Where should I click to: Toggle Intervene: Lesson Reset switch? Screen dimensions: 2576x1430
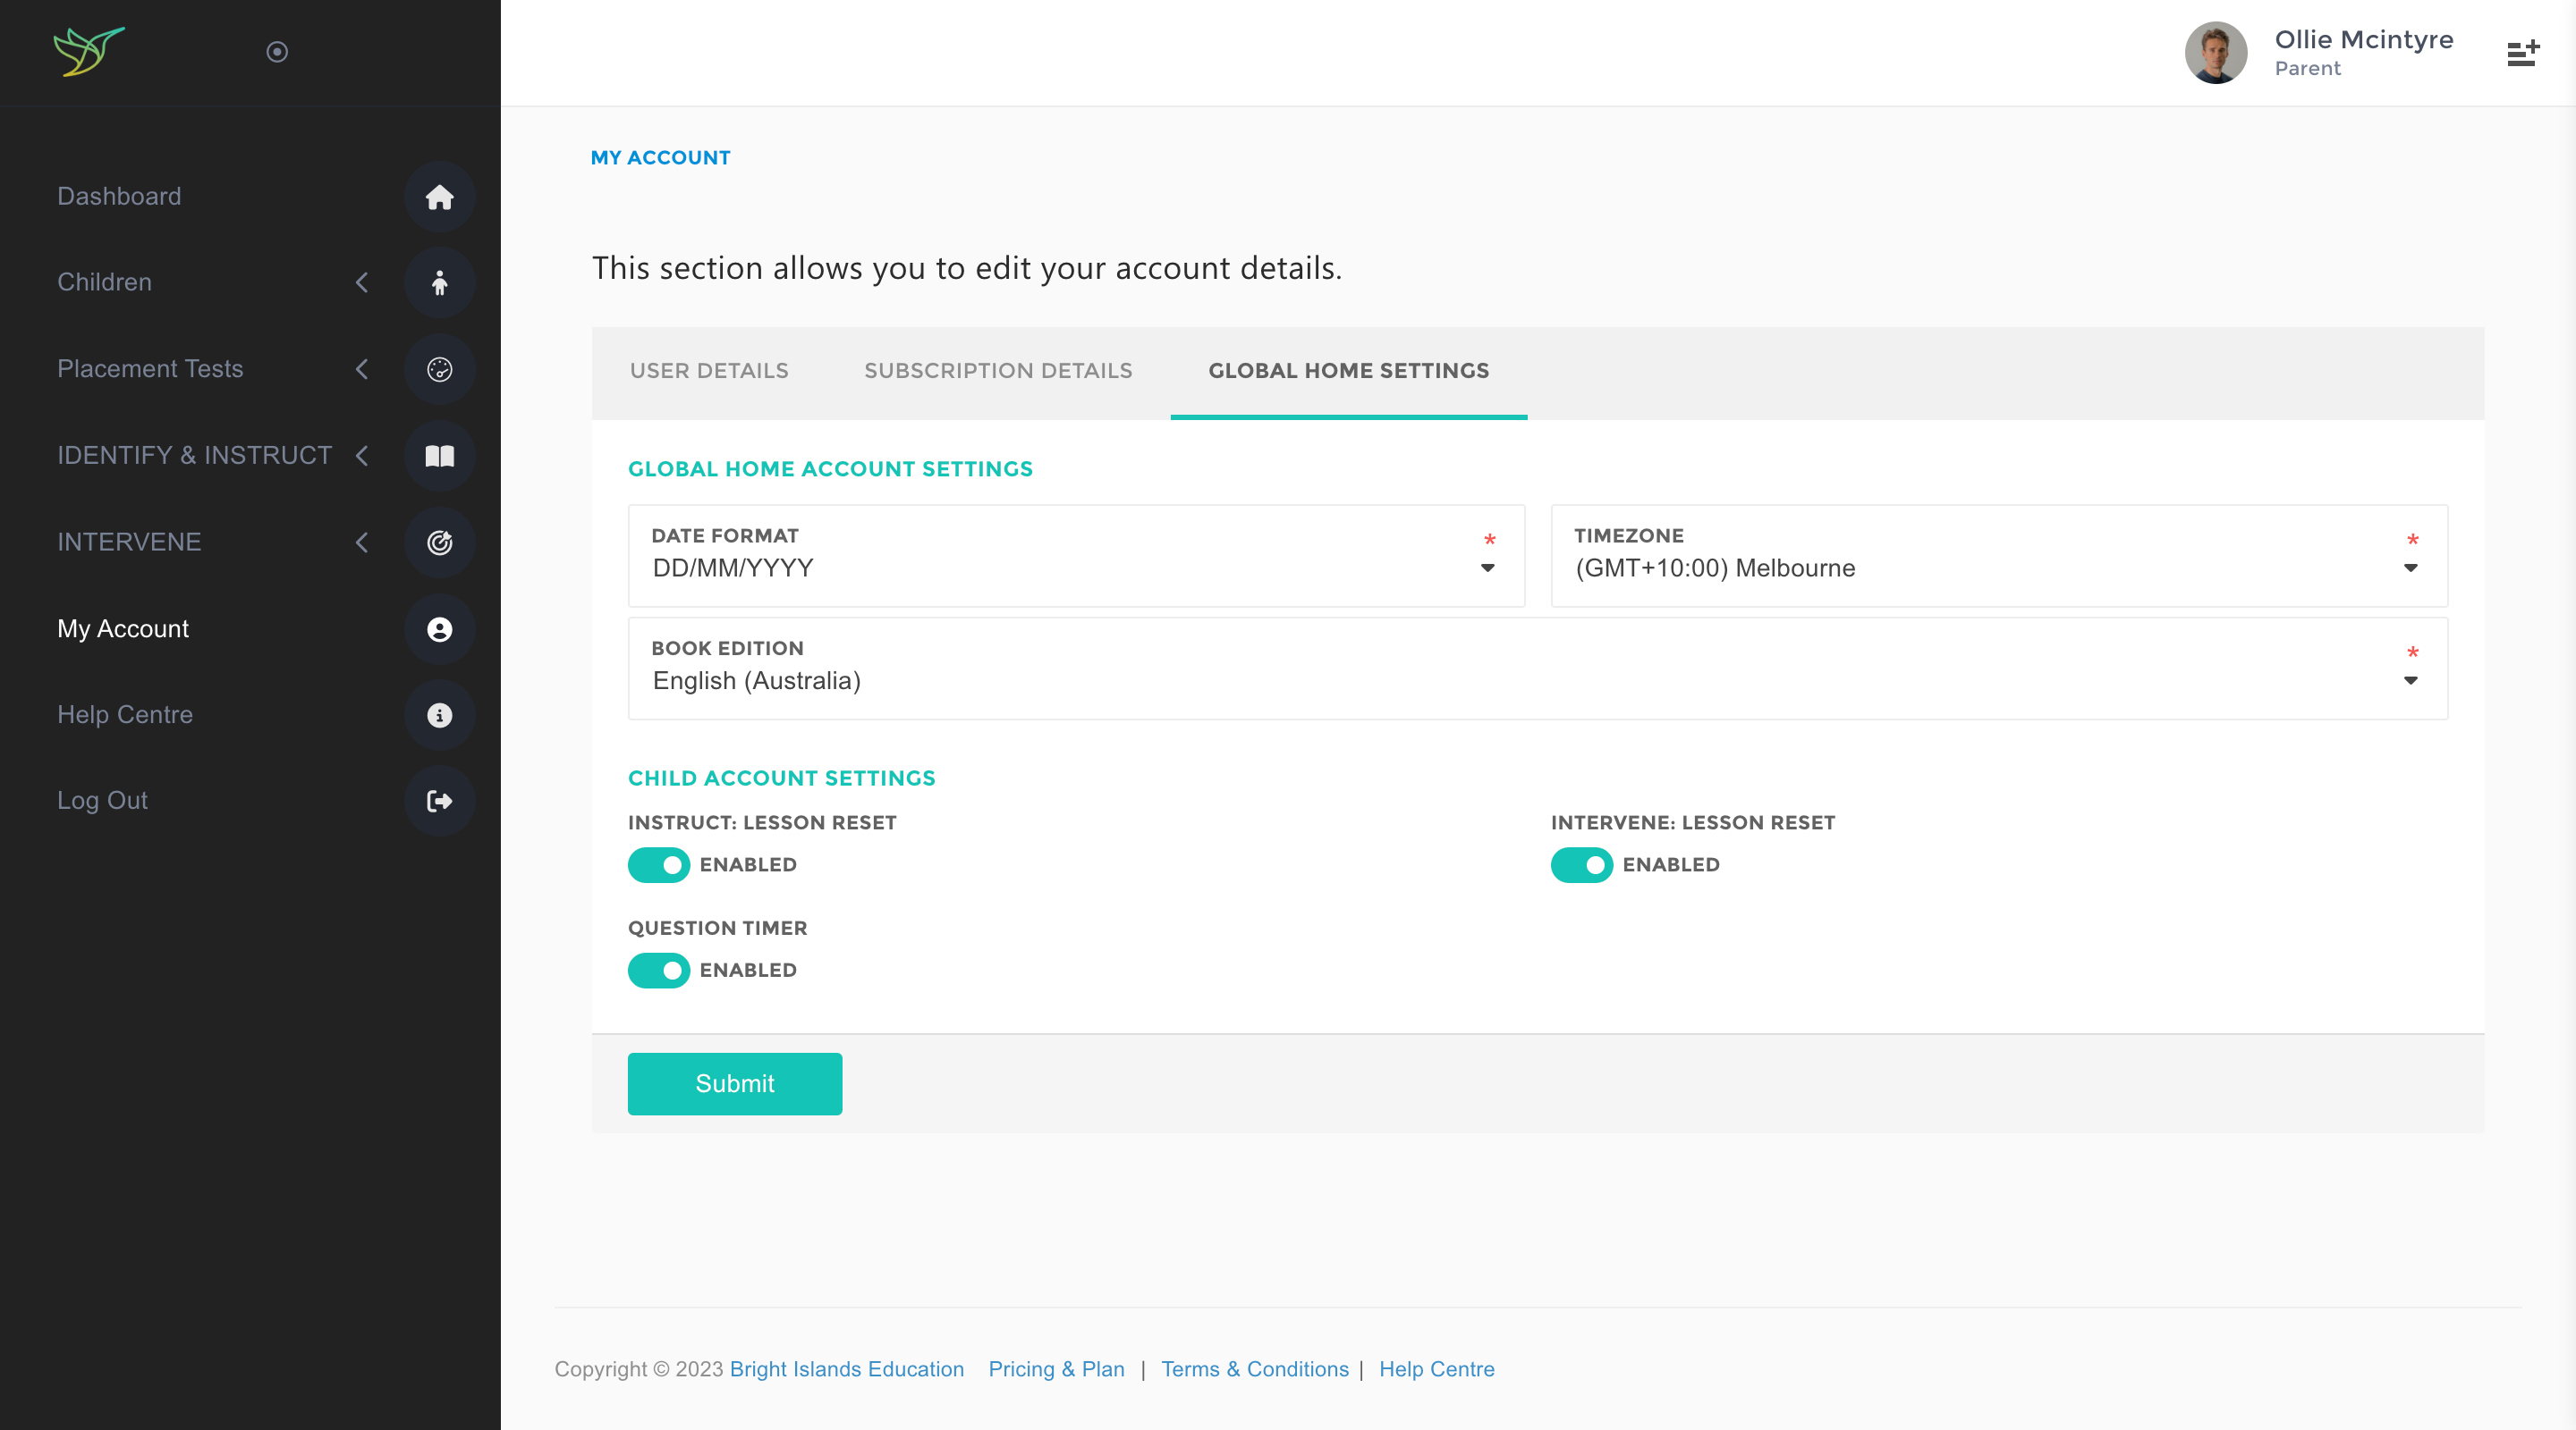[1581, 864]
